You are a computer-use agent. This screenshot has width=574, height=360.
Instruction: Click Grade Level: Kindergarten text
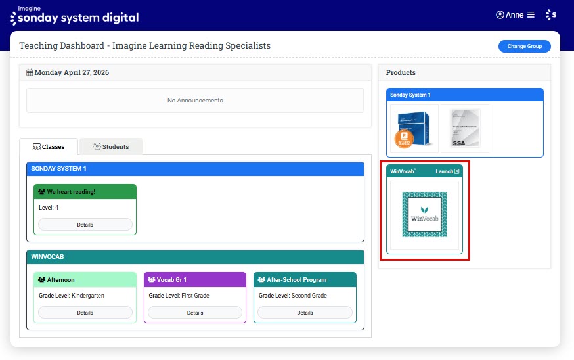[72, 295]
